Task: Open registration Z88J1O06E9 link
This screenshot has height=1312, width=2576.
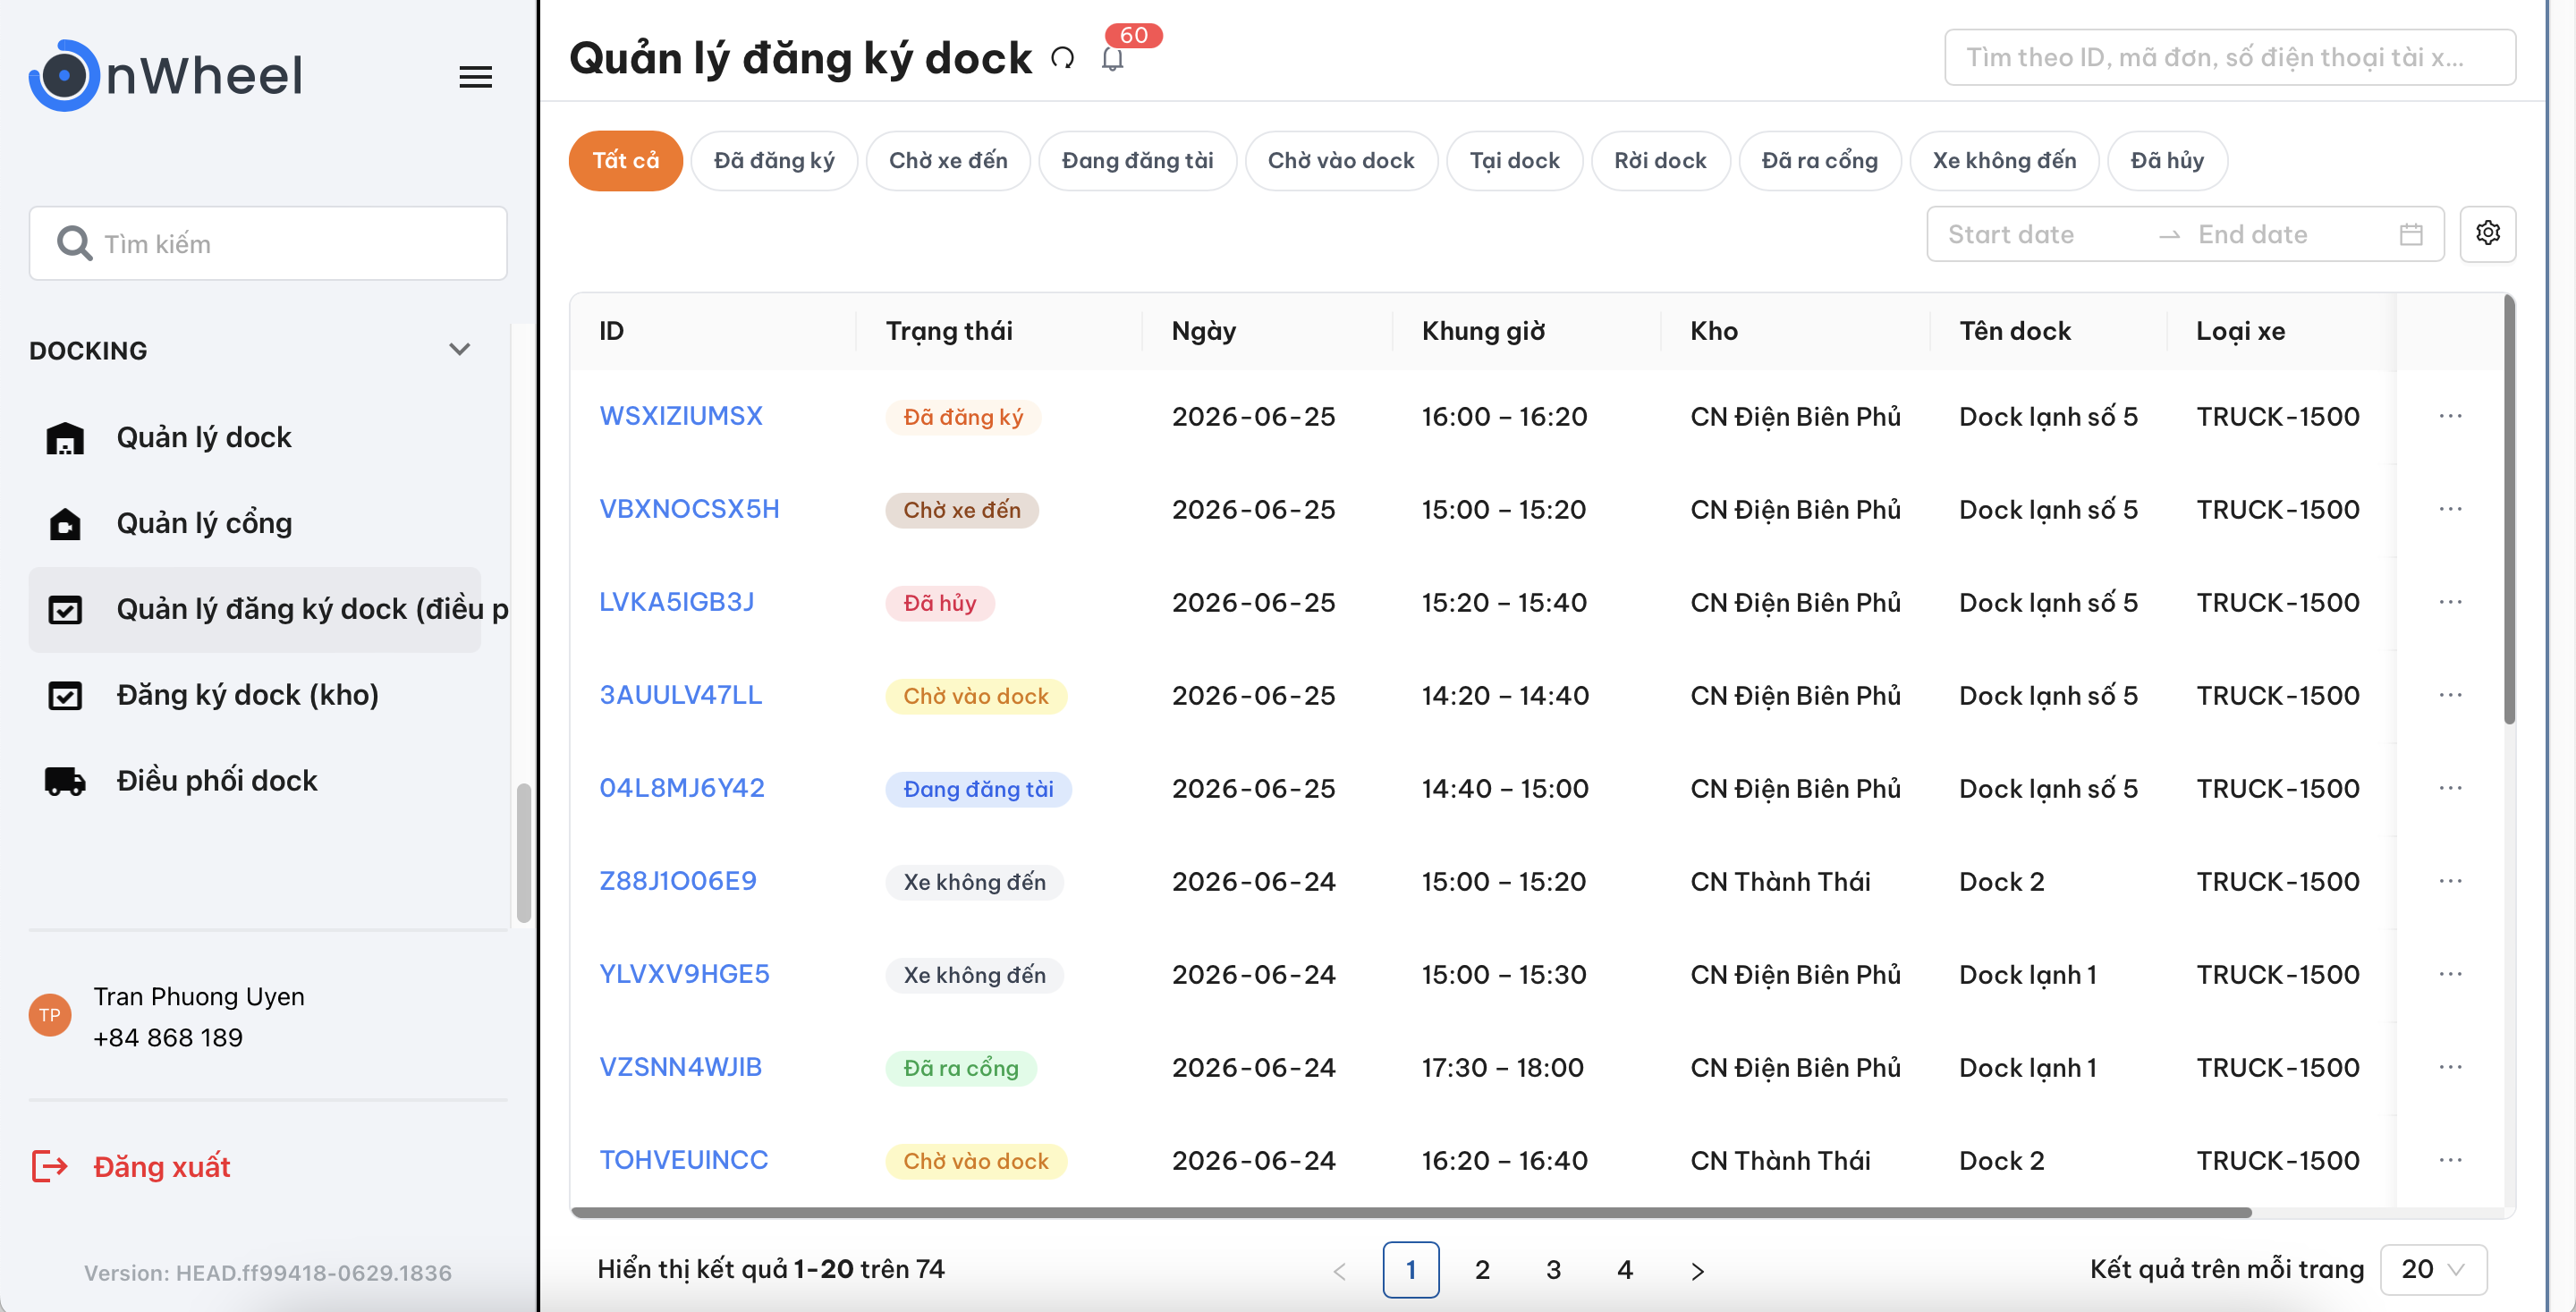Action: tap(677, 881)
